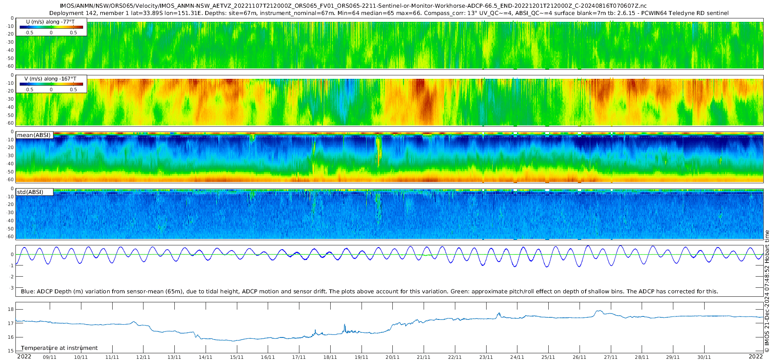Click the 2022 year label at bottom right

[756, 357]
